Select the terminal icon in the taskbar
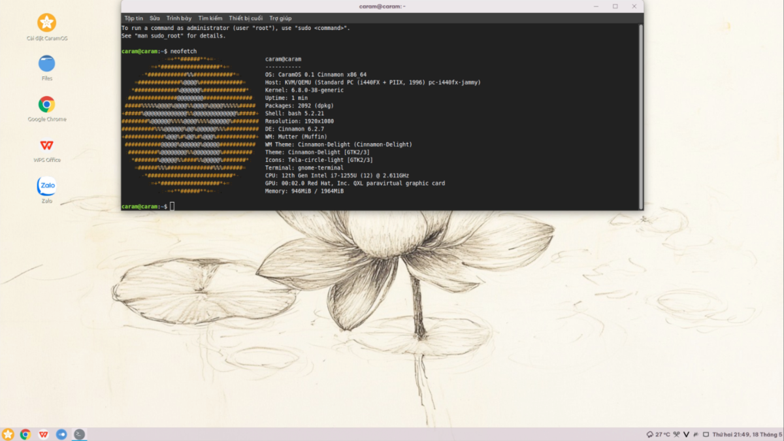The width and height of the screenshot is (784, 441). tap(79, 434)
